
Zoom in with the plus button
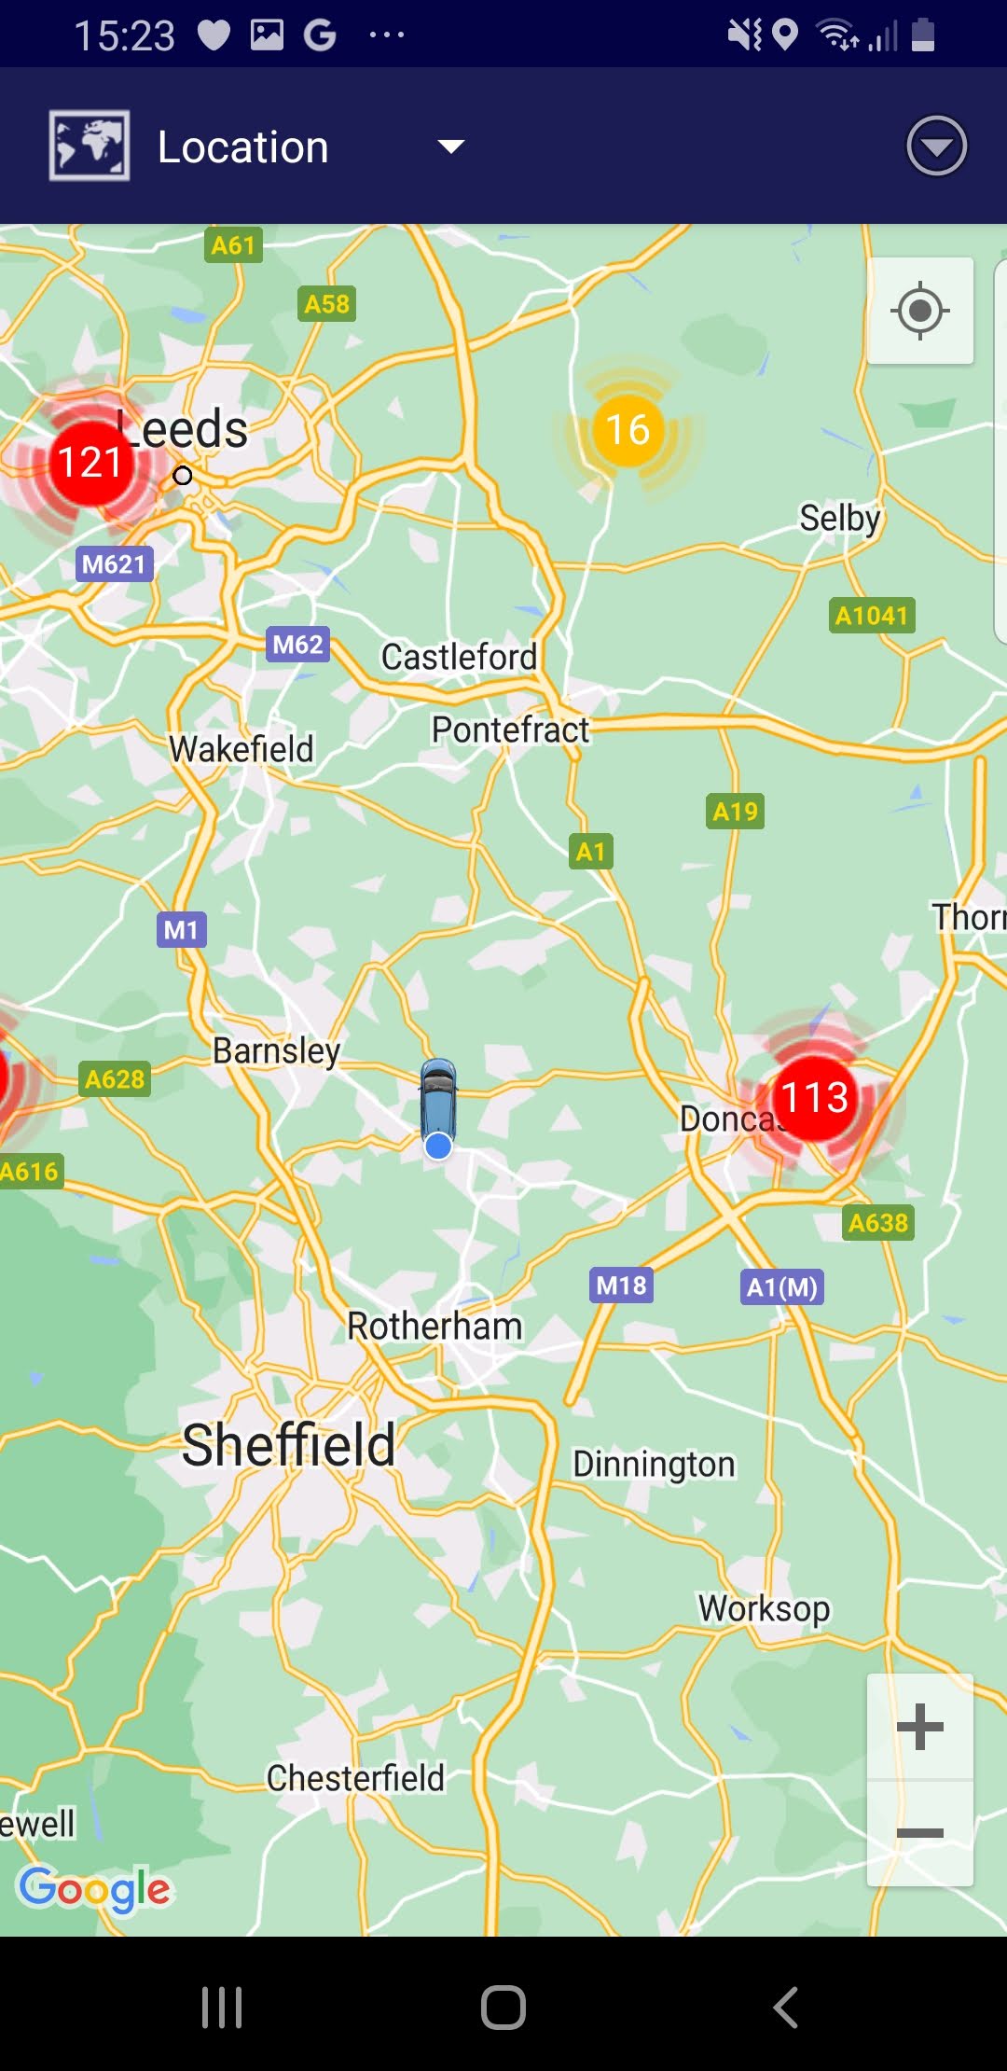pyautogui.click(x=920, y=1726)
